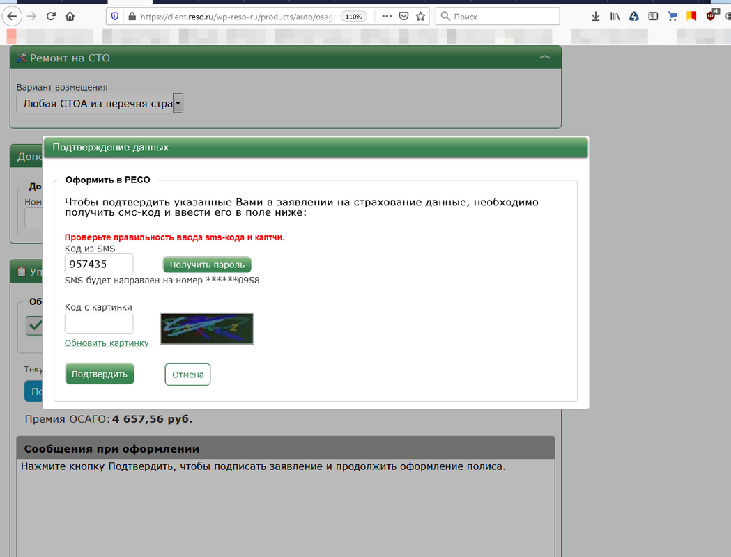The image size is (731, 557).
Task: Go back to the previous page
Action: 12,17
